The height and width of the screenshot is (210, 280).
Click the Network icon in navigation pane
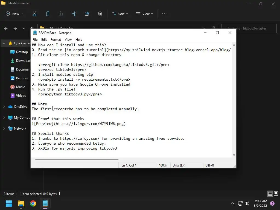click(x=10, y=129)
